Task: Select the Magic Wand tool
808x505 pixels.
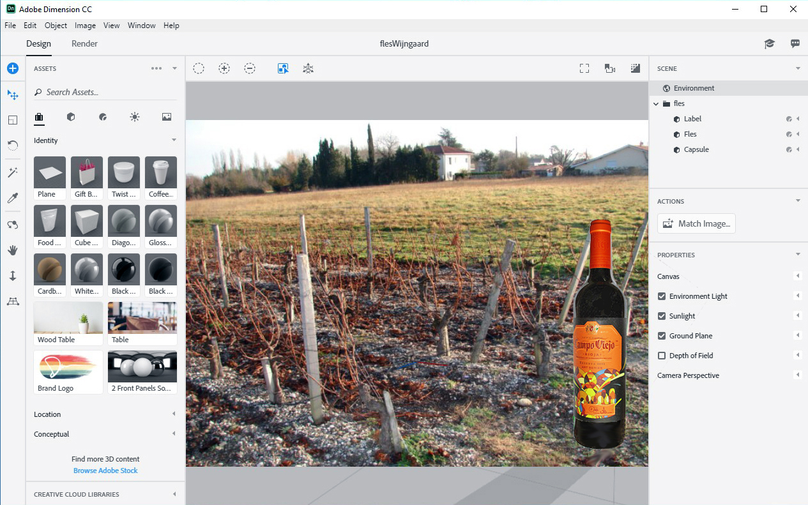Action: pos(13,172)
